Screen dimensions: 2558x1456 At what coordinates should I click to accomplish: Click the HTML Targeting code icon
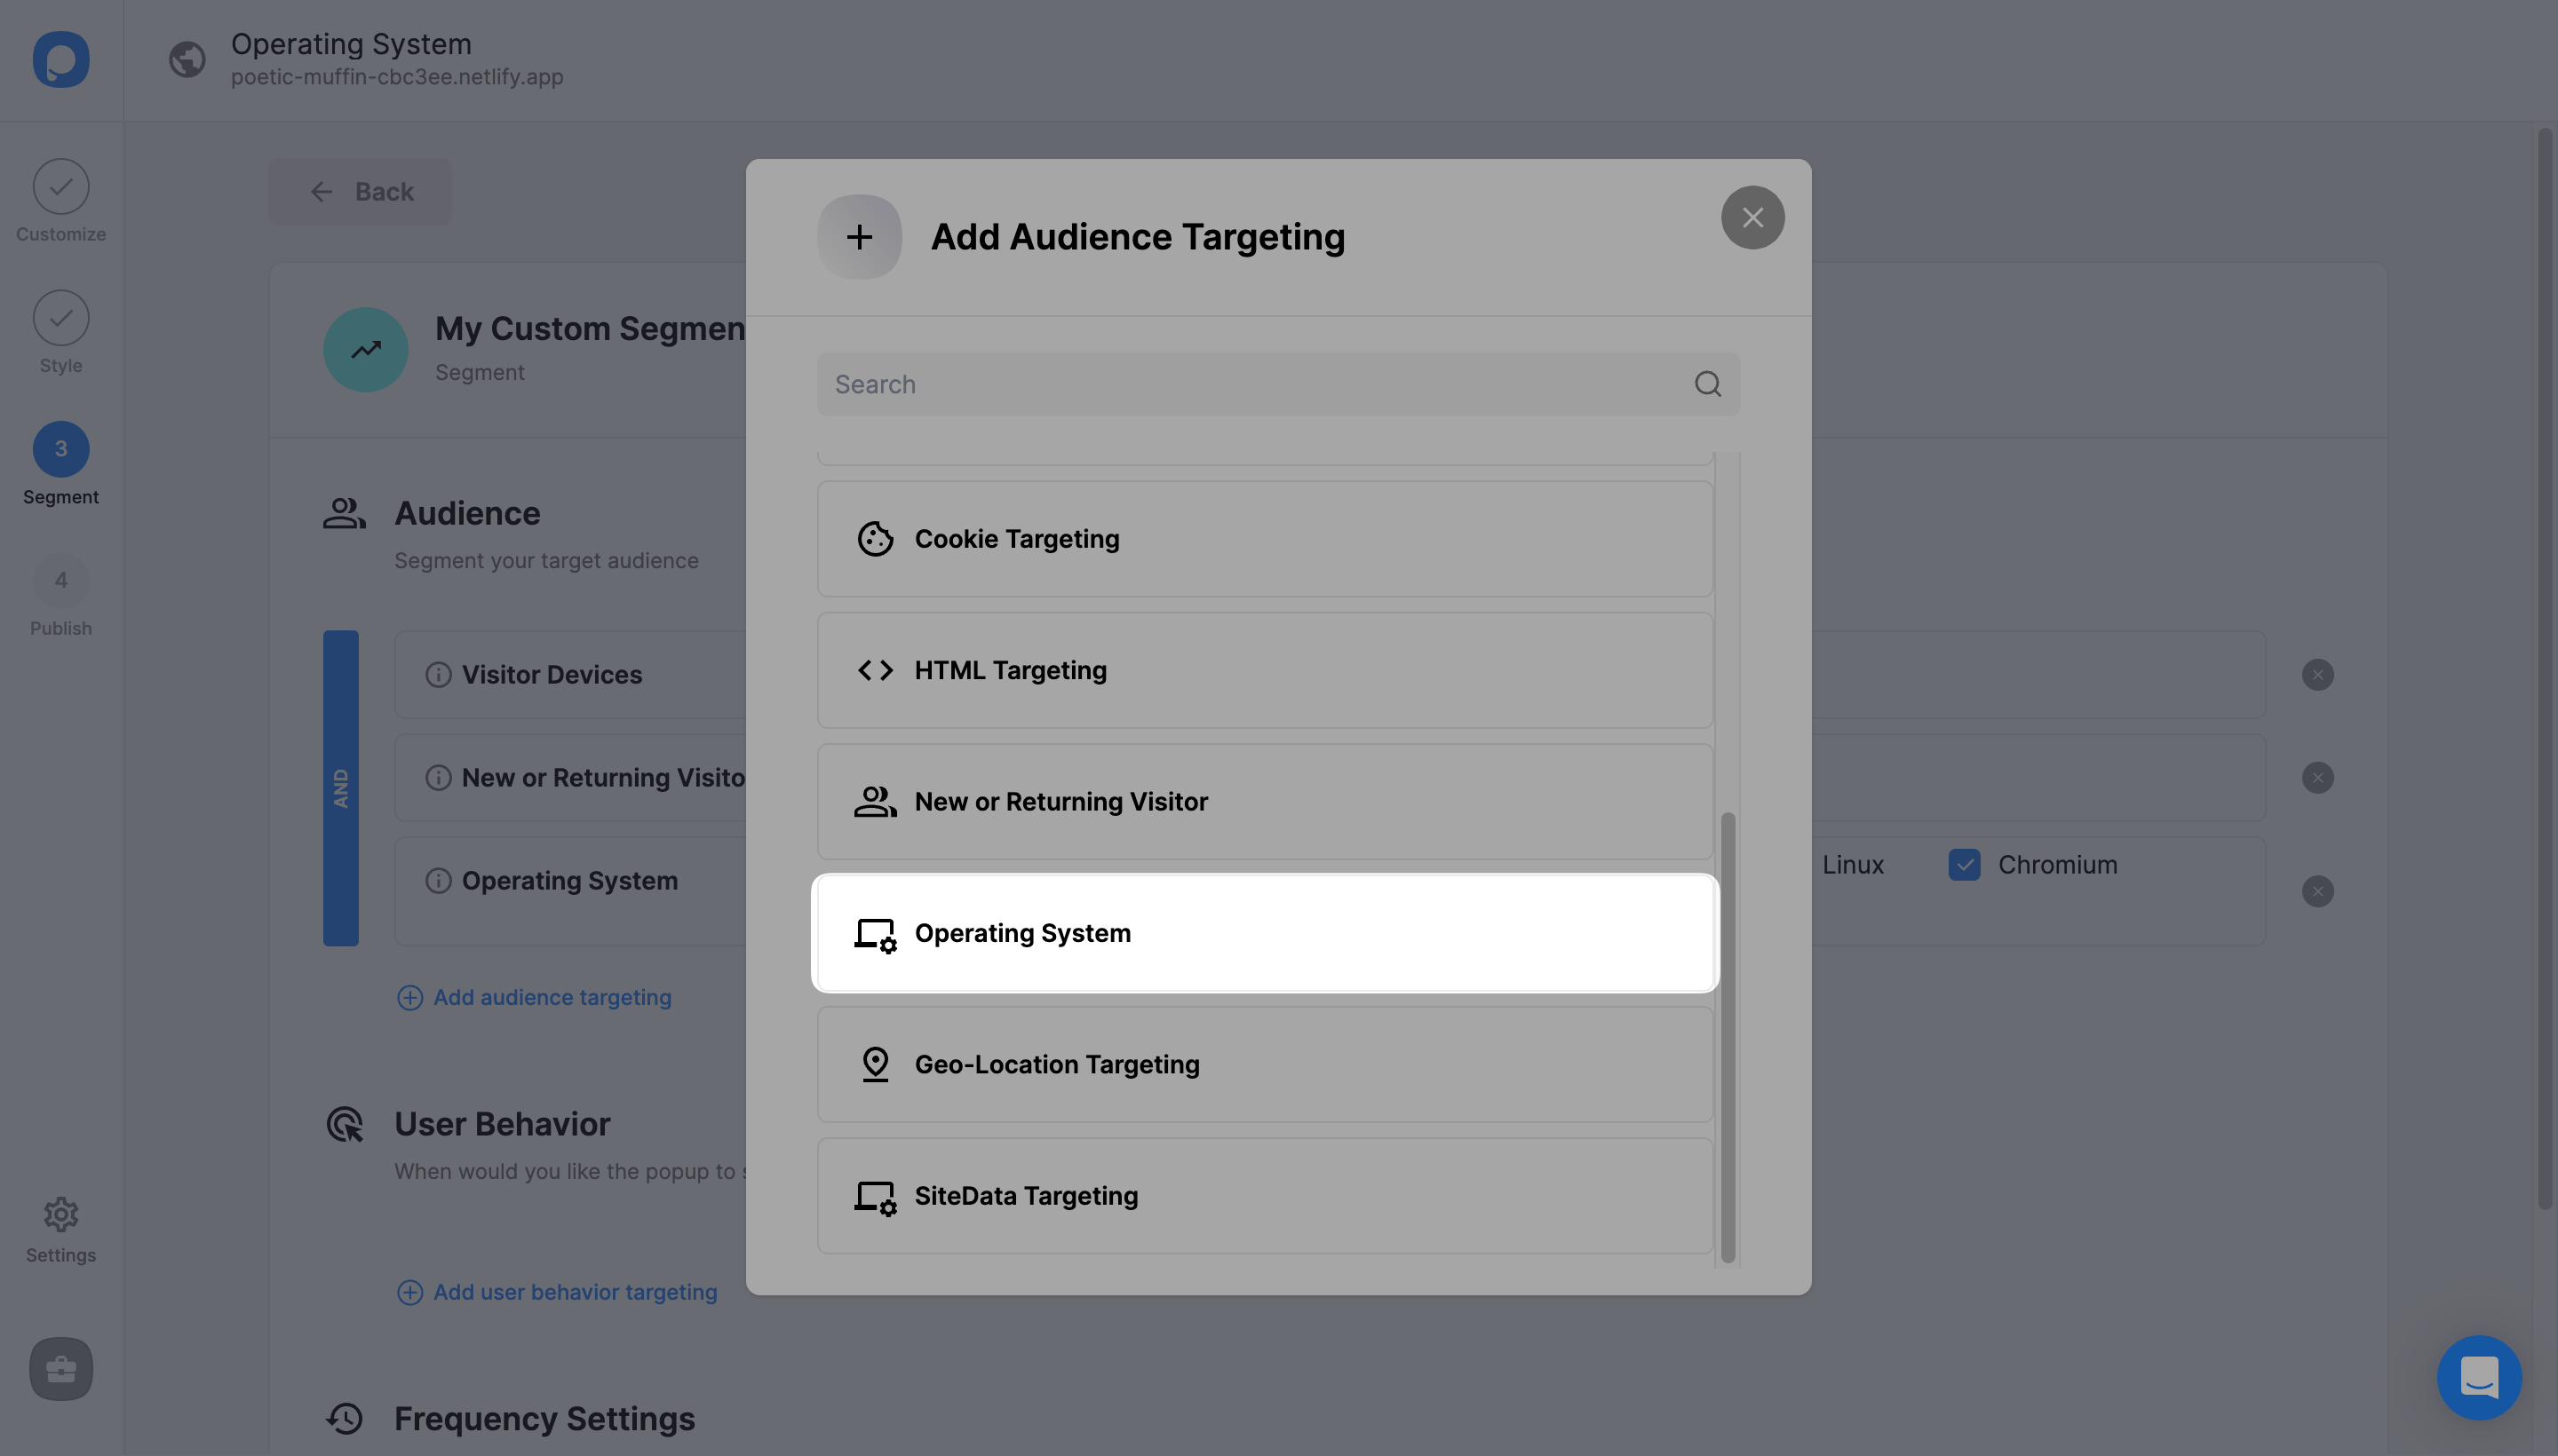tap(876, 670)
